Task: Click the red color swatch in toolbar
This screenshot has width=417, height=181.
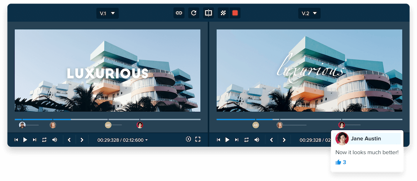Action: point(235,13)
